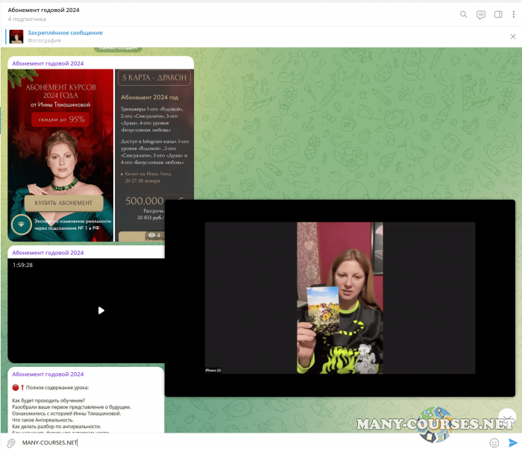Viewport: 522px width, 449px height.
Task: Close the pinned message bar
Action: [512, 37]
